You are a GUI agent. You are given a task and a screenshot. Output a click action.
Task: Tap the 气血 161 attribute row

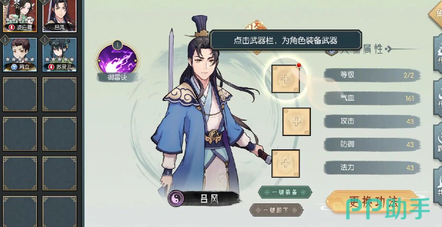pos(372,98)
